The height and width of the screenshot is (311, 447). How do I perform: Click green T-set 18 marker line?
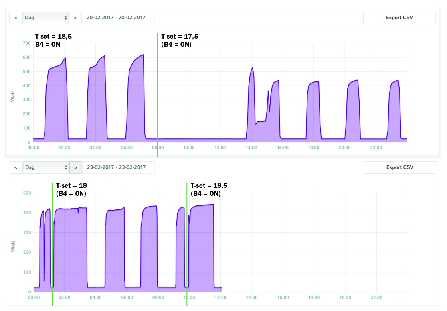(x=52, y=244)
